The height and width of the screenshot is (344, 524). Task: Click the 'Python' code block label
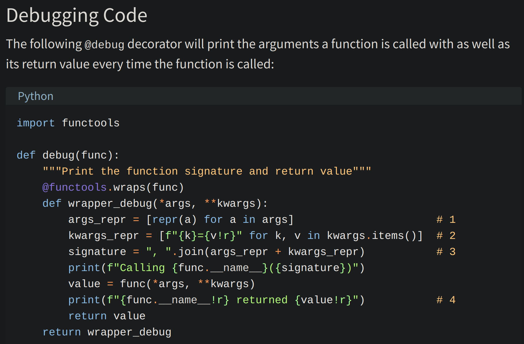click(x=36, y=96)
